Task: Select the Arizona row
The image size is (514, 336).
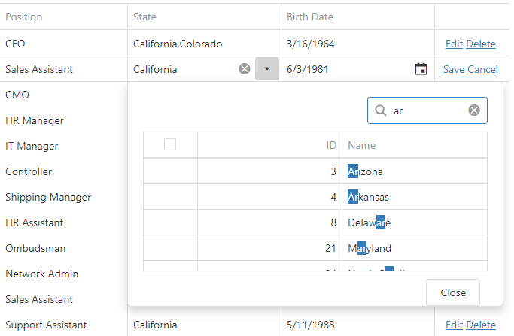Action: (x=315, y=171)
